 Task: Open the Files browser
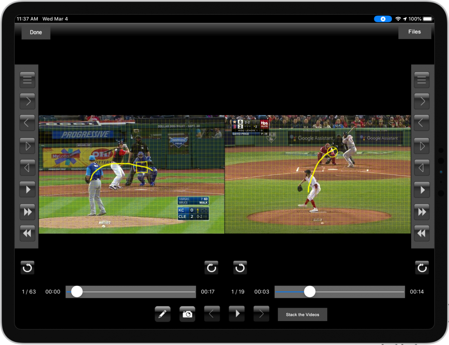415,31
